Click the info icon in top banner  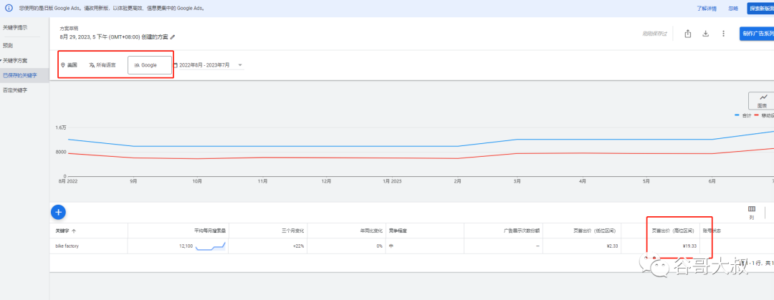click(9, 8)
